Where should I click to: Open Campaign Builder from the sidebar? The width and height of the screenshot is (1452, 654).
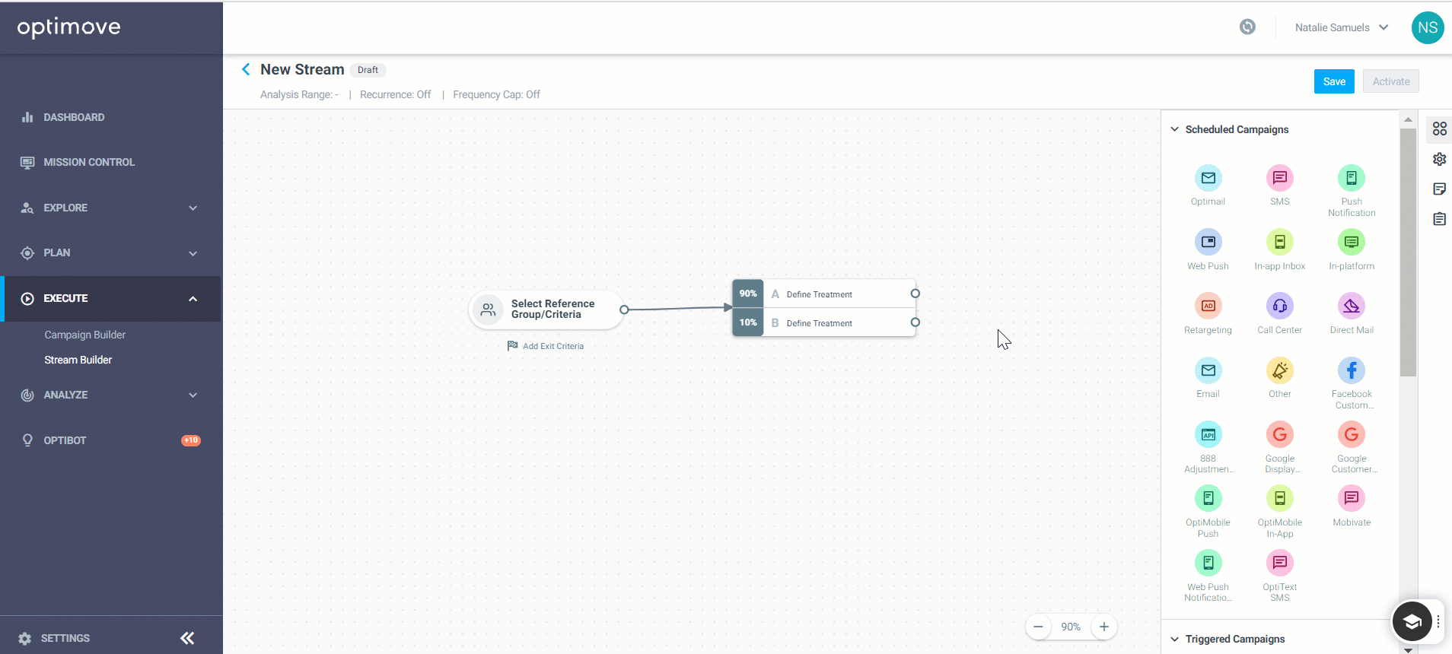point(84,335)
